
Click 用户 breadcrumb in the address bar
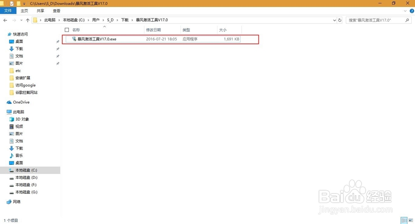pos(95,20)
